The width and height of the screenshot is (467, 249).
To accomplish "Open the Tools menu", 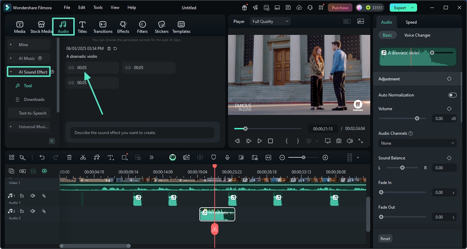I will 98,8.
